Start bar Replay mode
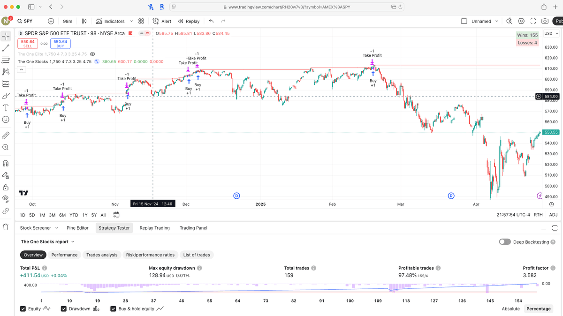 tap(189, 21)
